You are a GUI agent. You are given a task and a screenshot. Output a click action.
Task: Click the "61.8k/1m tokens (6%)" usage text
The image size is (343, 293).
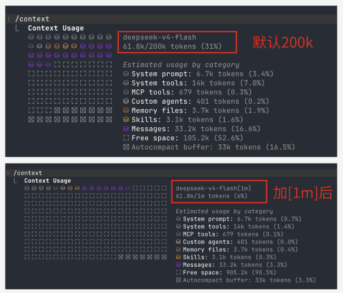click(x=211, y=196)
